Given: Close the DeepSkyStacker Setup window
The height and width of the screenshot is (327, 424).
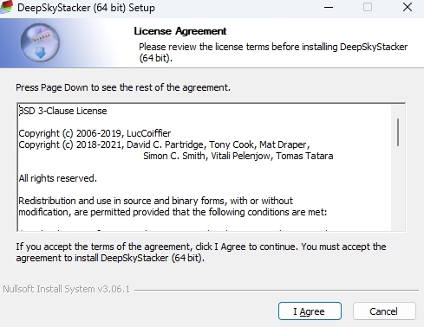Looking at the screenshot, I should (x=408, y=7).
